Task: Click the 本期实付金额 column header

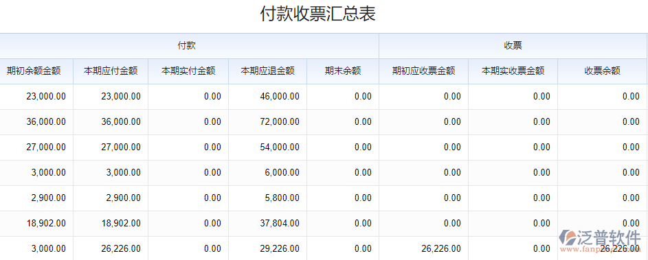Action: [188, 71]
